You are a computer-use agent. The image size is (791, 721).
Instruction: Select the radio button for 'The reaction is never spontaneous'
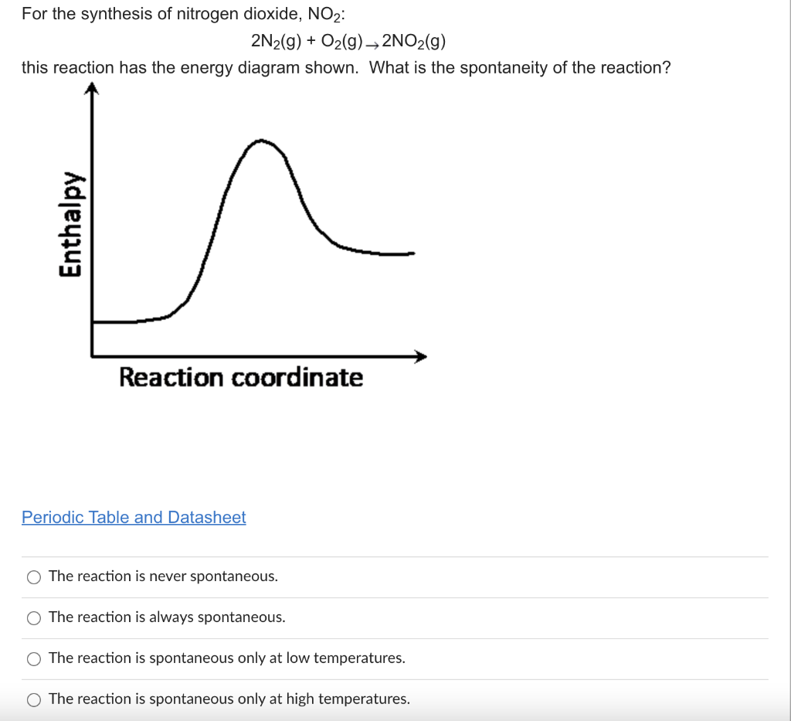tap(34, 576)
